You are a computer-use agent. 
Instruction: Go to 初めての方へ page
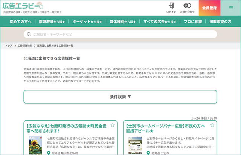[x=21, y=22]
